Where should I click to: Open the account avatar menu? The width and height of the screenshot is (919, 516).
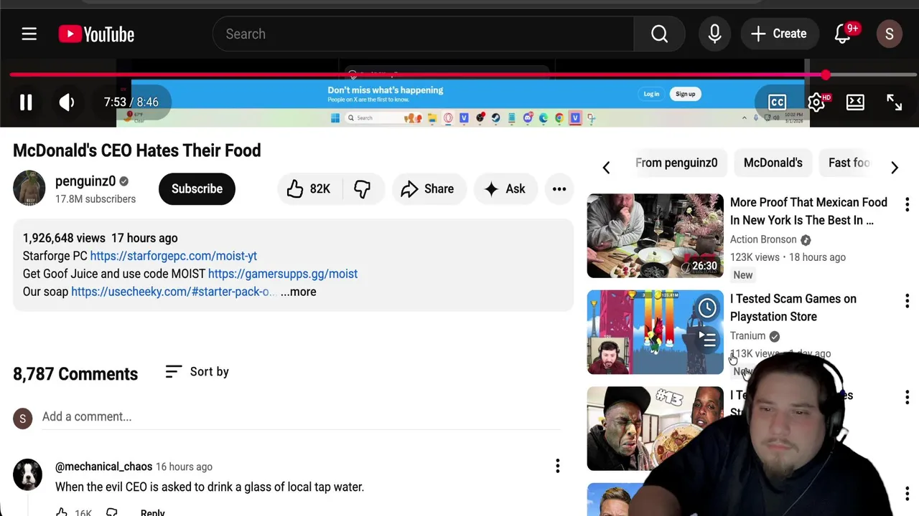tap(889, 34)
